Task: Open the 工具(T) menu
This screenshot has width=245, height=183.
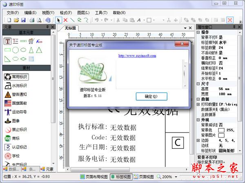Action: (x=101, y=13)
